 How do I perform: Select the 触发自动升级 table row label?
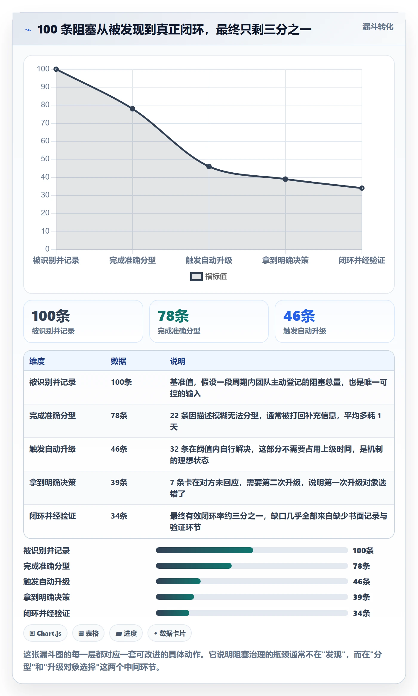pyautogui.click(x=53, y=449)
